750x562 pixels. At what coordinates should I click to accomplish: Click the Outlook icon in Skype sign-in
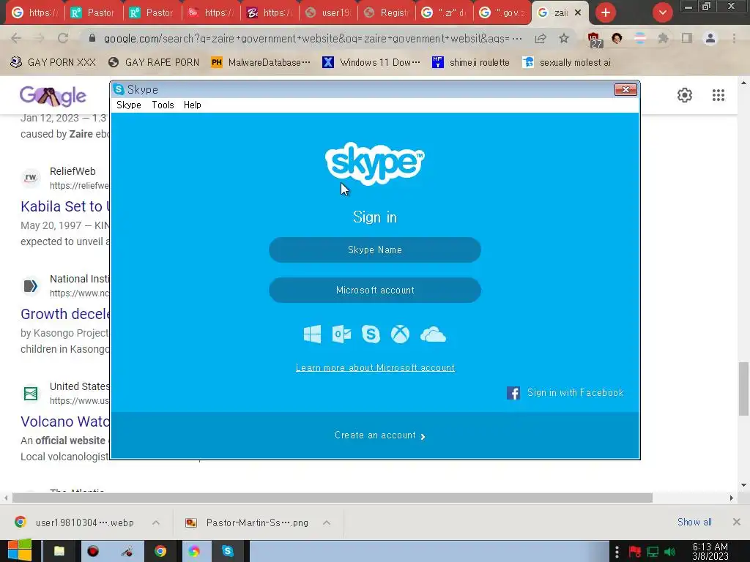point(341,334)
